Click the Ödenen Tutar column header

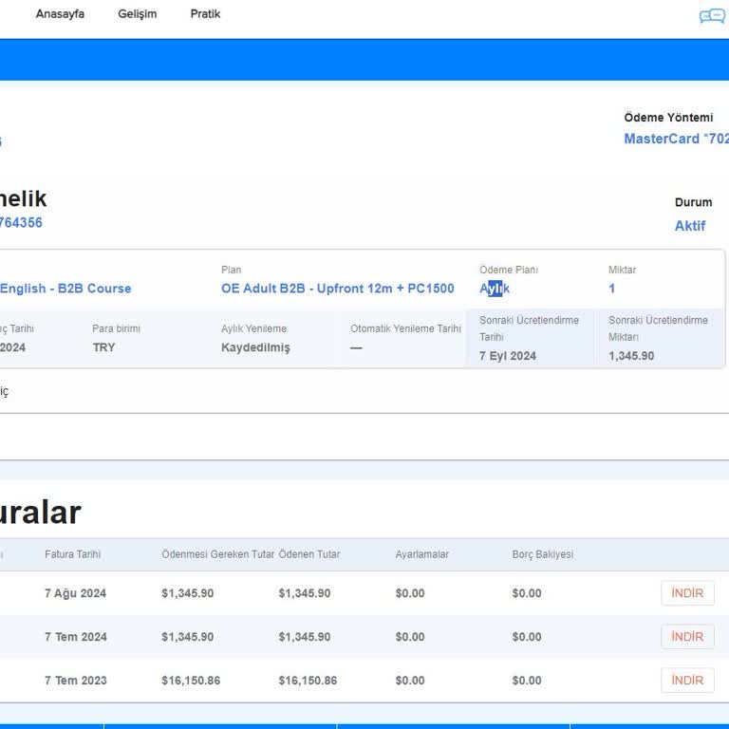coord(308,554)
